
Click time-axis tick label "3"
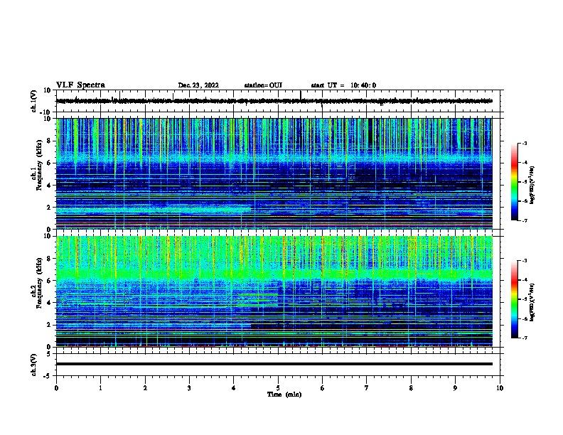click(x=189, y=388)
